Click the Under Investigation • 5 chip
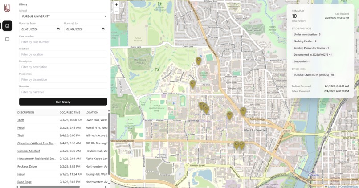359x188 pixels. point(307,35)
